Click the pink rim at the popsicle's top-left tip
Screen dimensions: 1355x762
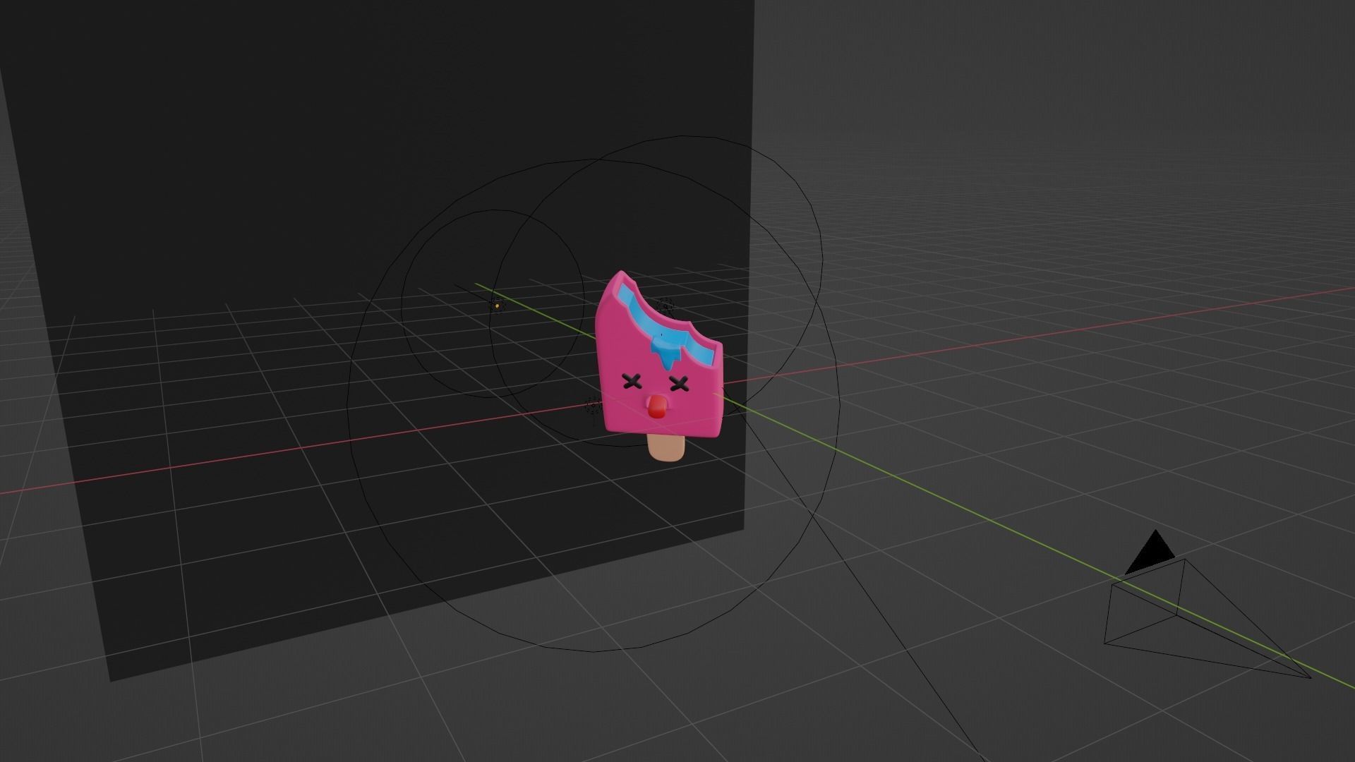[x=620, y=274]
